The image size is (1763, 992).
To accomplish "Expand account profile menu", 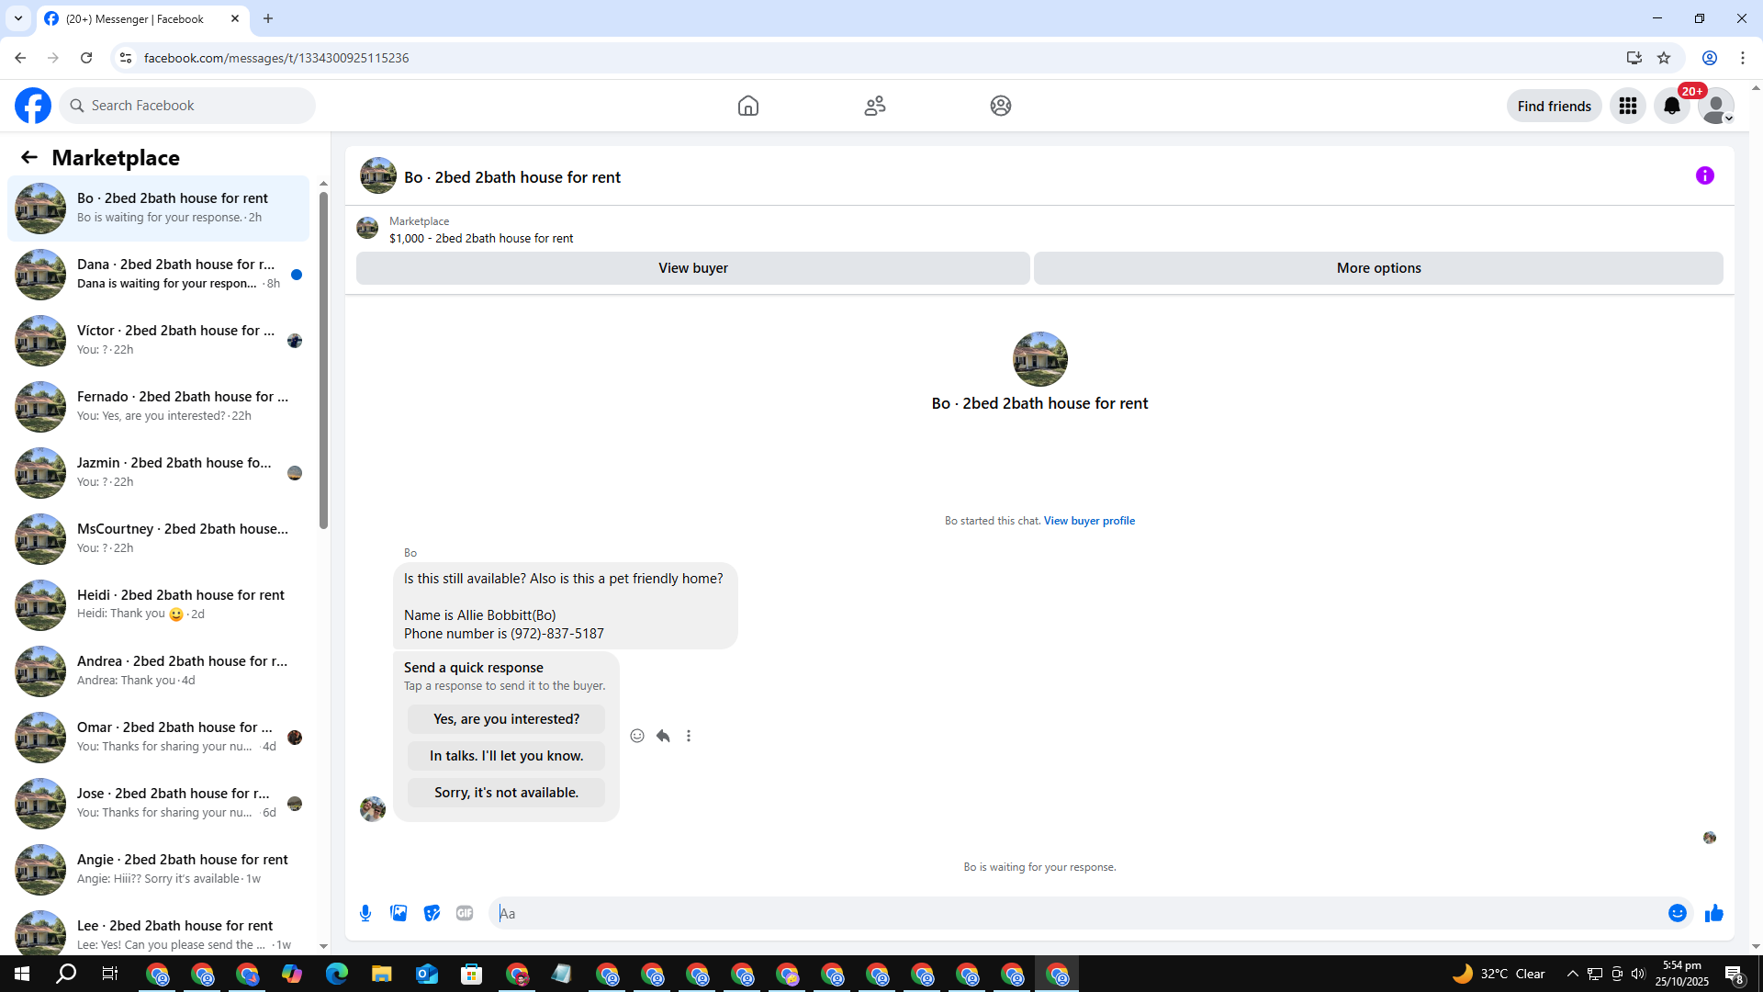I will pyautogui.click(x=1715, y=106).
